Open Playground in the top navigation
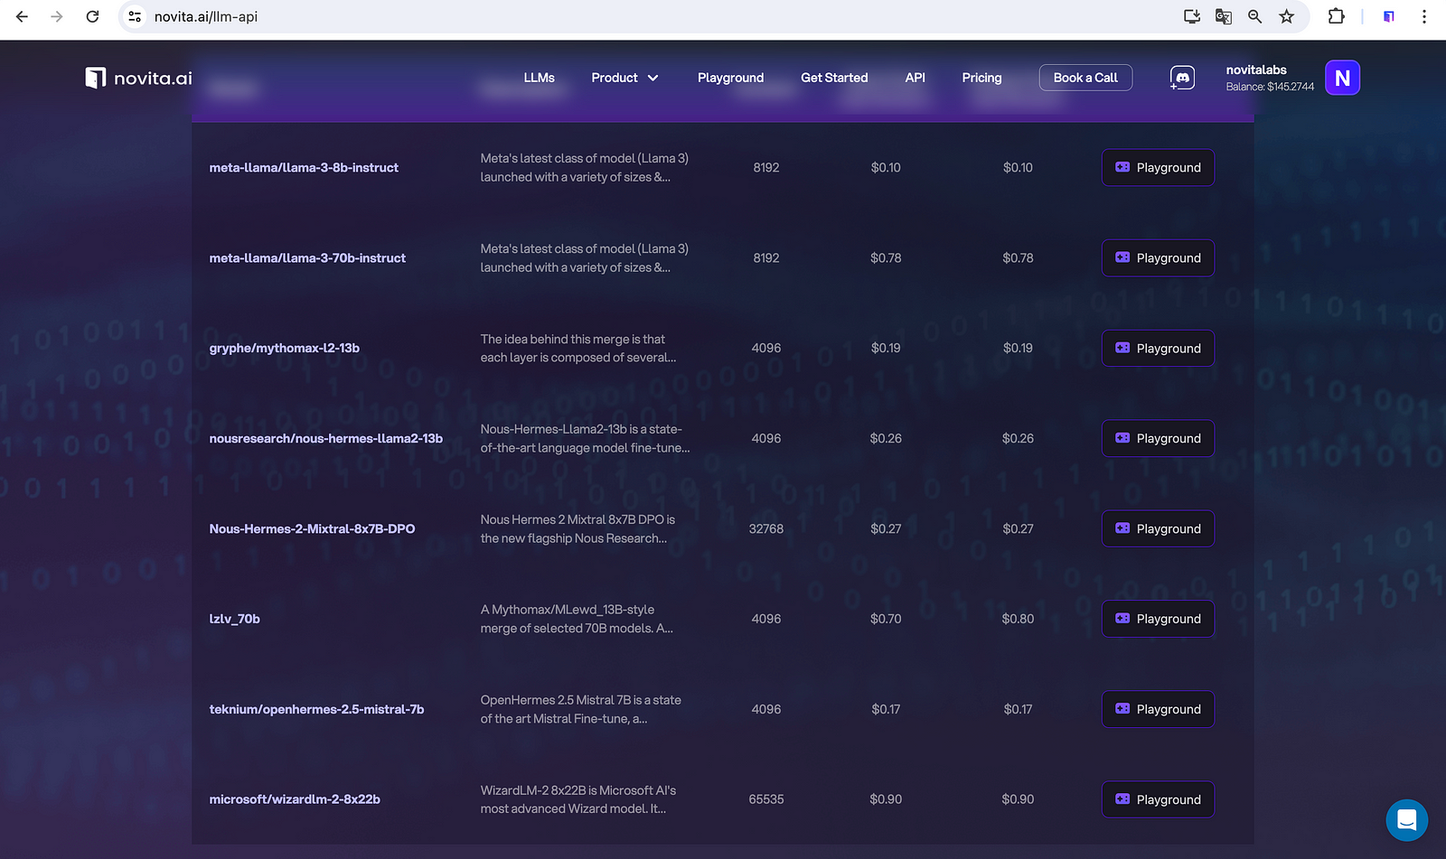Viewport: 1446px width, 859px height. (730, 78)
